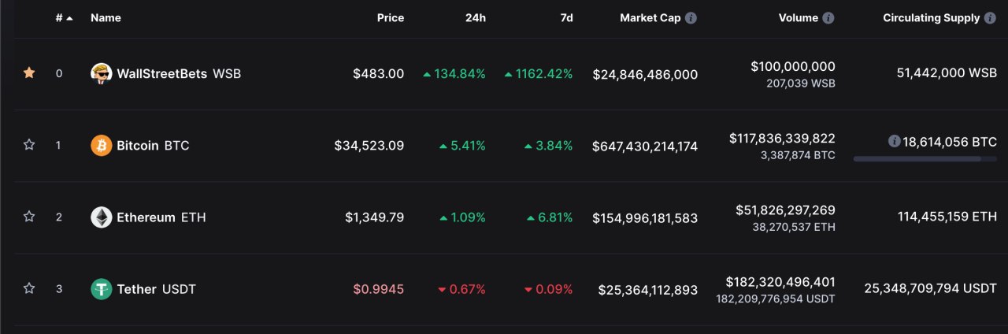Click the green Tether logo icon
Image resolution: width=1008 pixels, height=334 pixels.
point(101,289)
